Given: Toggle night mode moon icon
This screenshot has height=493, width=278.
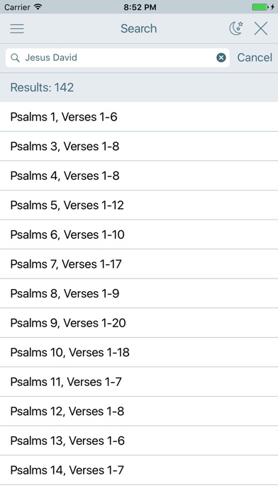Looking at the screenshot, I should click(236, 28).
